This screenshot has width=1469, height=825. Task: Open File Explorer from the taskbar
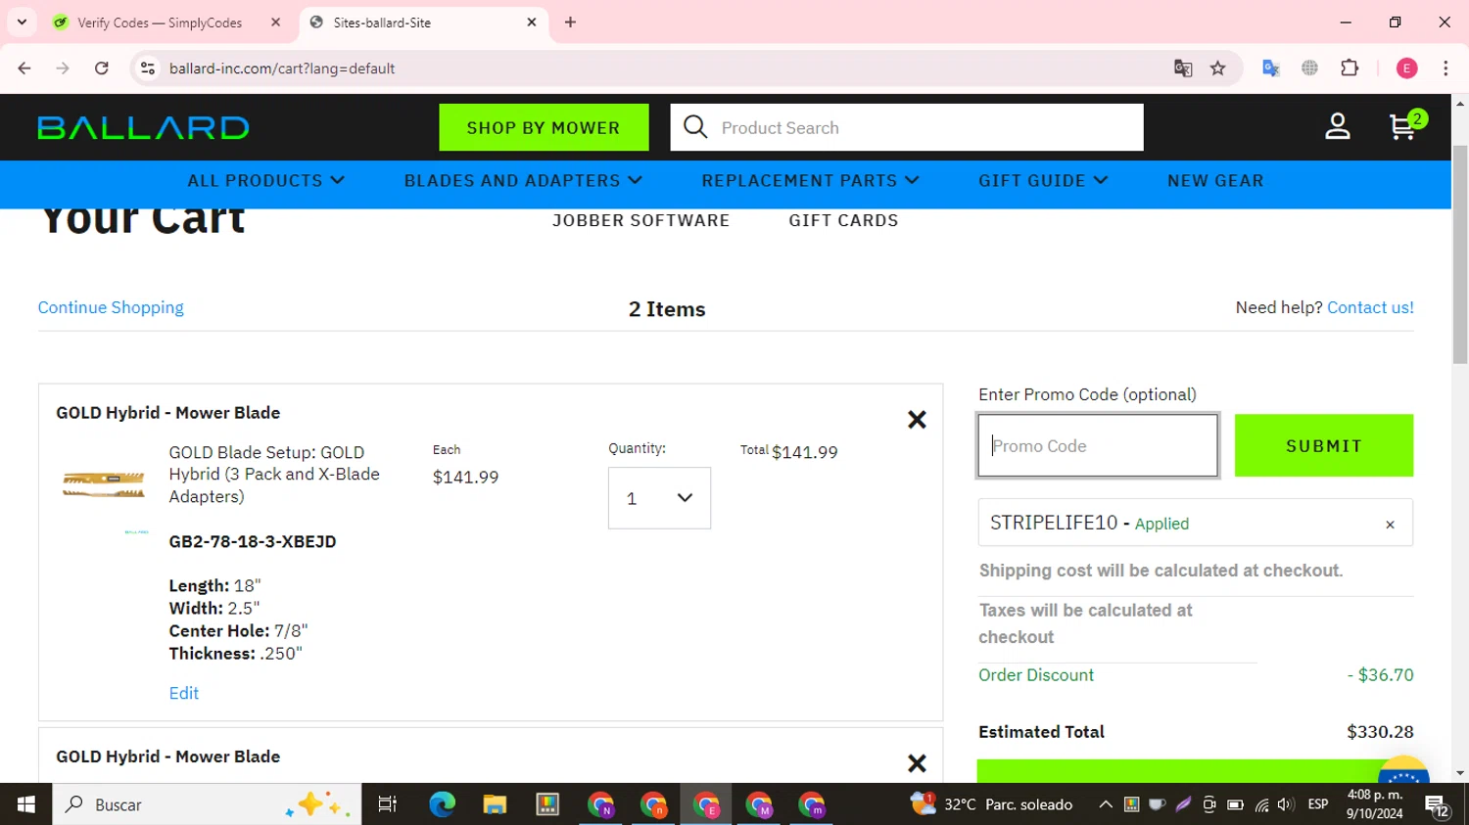495,804
